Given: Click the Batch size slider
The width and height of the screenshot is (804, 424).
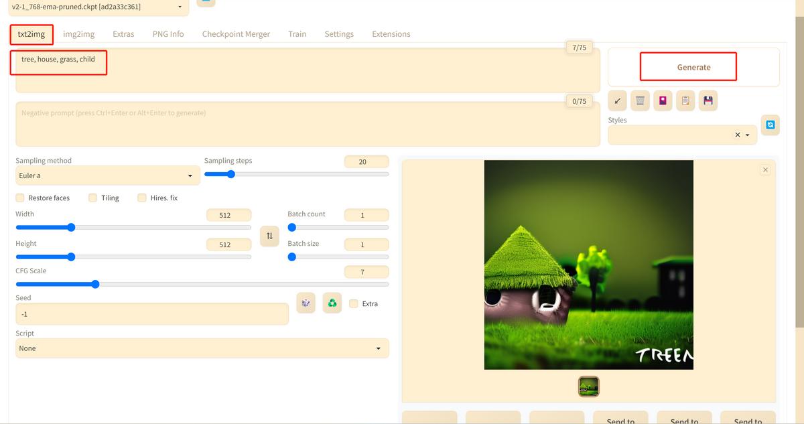Looking at the screenshot, I should (338, 257).
